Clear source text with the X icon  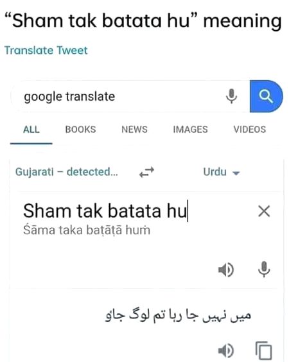click(264, 211)
